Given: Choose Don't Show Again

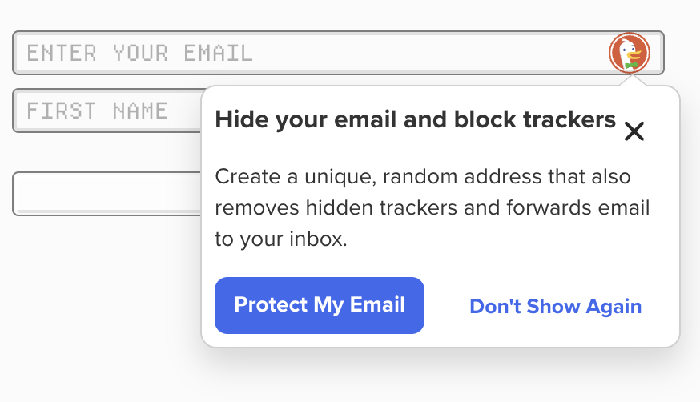Looking at the screenshot, I should point(555,306).
